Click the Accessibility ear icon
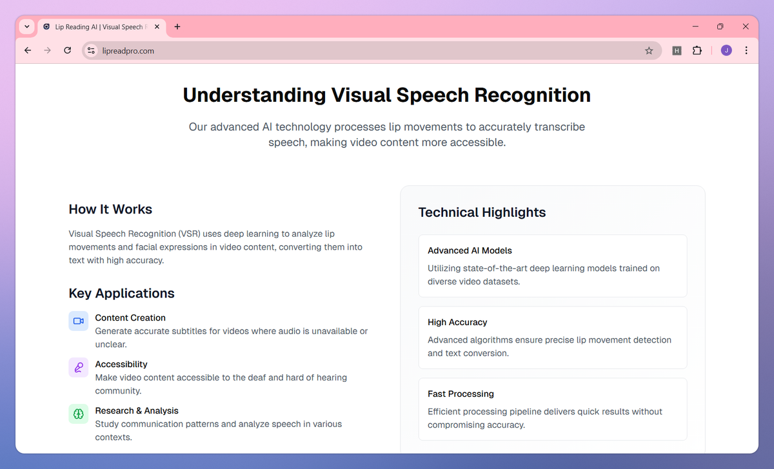 pyautogui.click(x=78, y=367)
